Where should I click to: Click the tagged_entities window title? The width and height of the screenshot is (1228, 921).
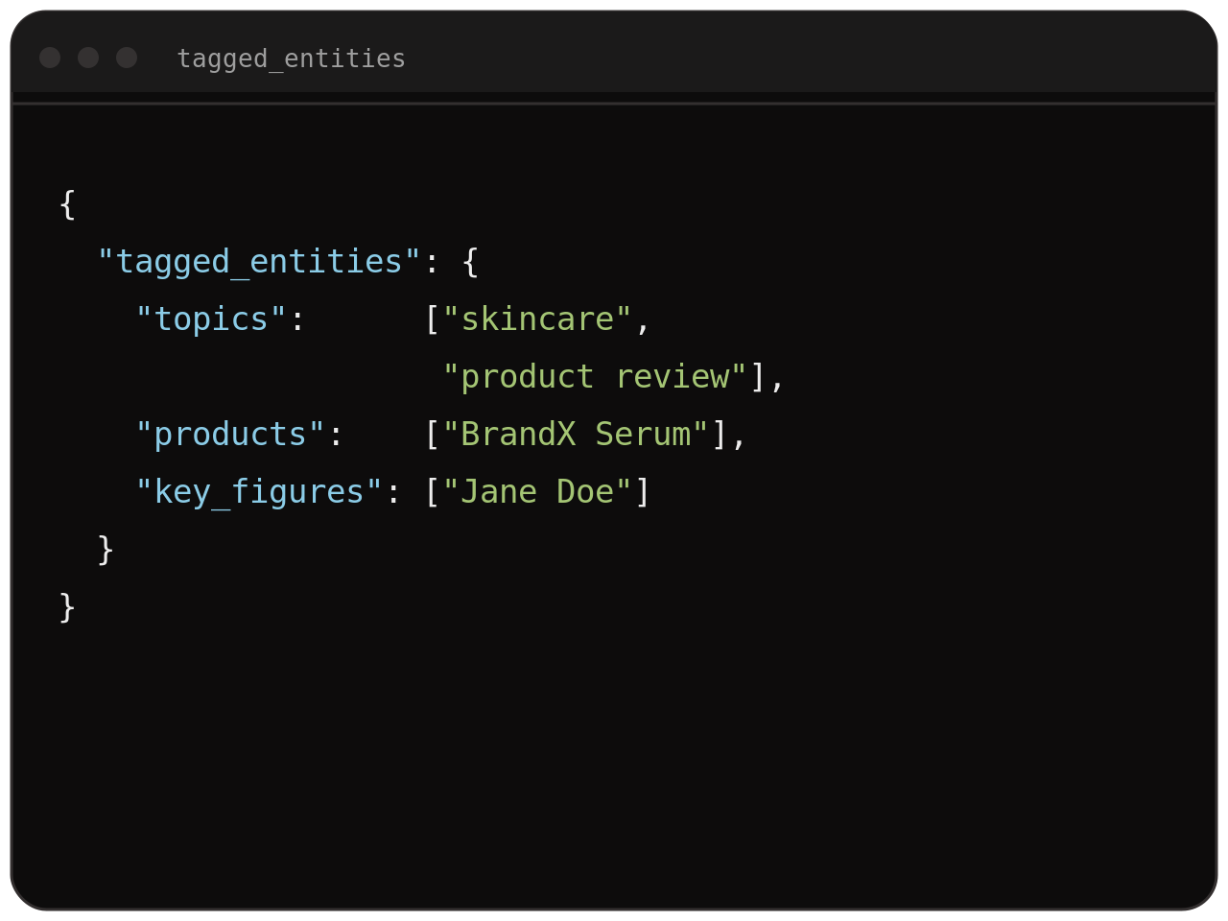292,59
